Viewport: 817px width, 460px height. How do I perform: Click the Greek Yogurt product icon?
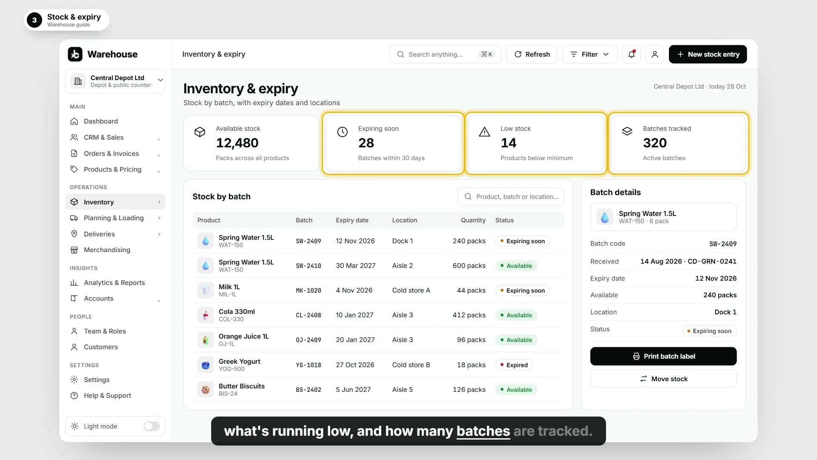pos(206,365)
